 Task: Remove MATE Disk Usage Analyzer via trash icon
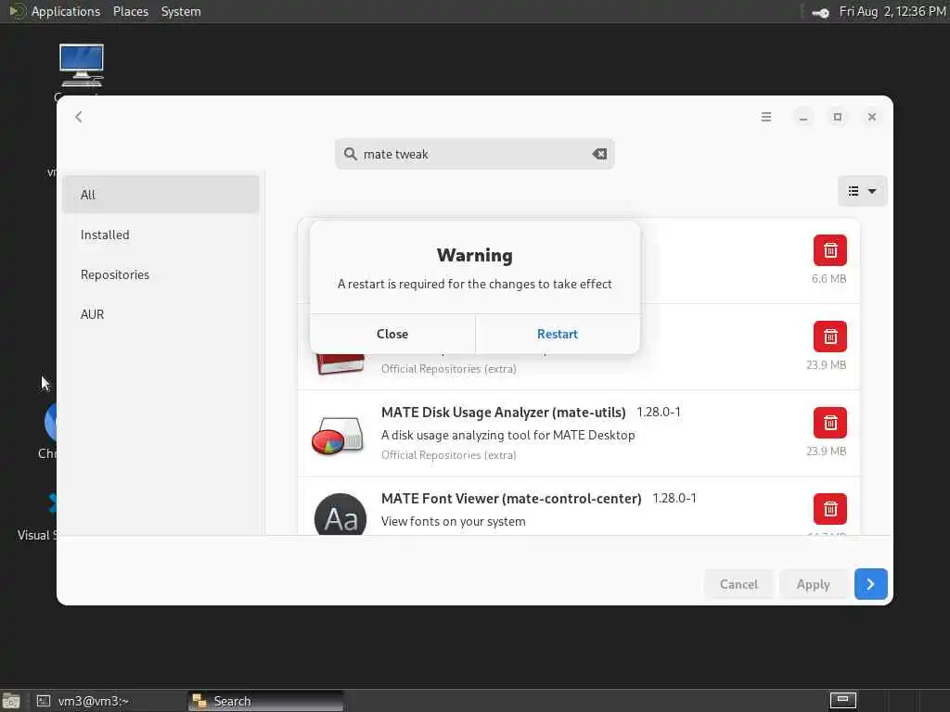830,423
